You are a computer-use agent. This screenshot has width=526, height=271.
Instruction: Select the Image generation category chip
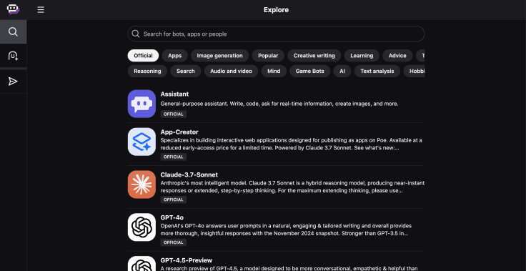point(219,56)
